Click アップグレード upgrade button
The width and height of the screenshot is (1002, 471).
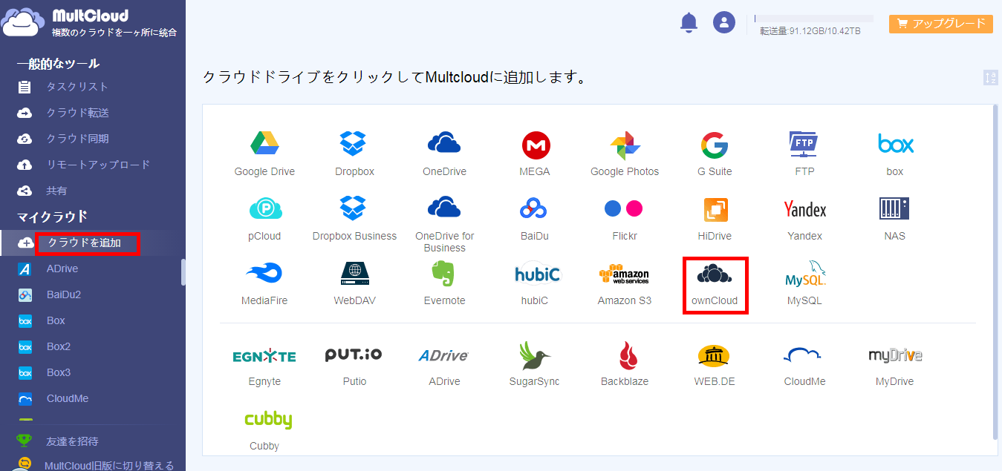tap(941, 23)
